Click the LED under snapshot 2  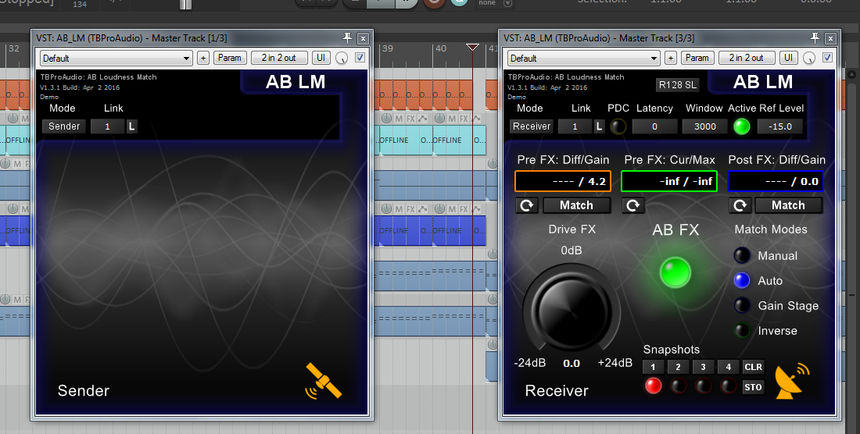click(678, 386)
